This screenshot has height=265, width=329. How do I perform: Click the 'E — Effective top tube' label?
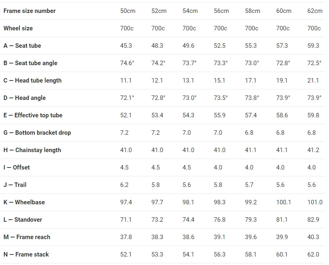coord(33,115)
